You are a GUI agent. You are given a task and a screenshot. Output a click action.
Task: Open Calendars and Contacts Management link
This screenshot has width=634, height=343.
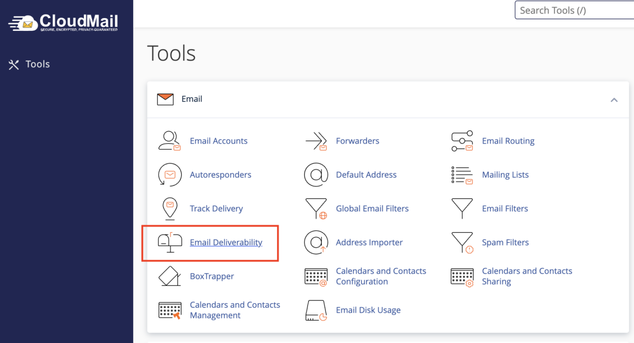tap(234, 310)
